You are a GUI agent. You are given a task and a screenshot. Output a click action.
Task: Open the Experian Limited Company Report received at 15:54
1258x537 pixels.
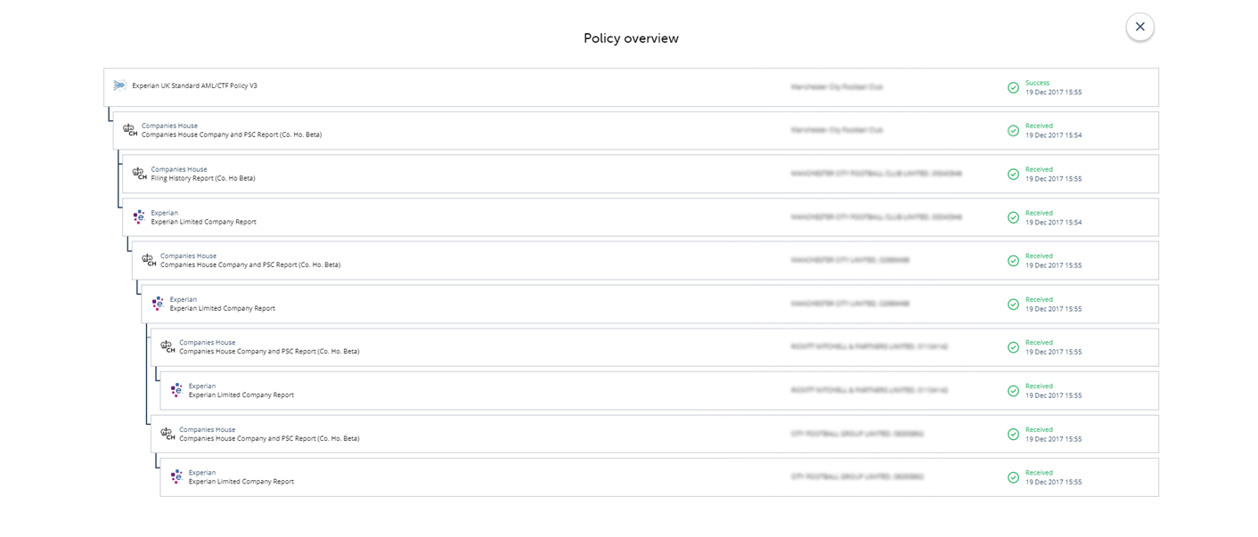click(x=641, y=217)
